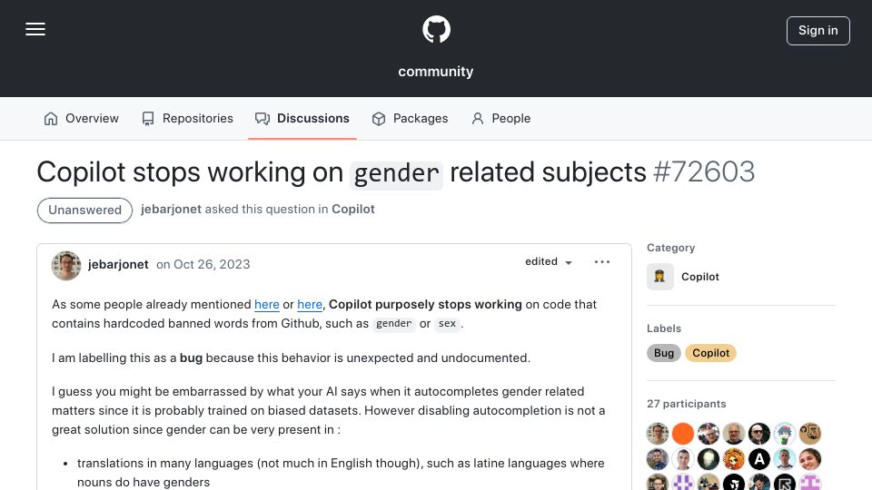Click the bold text 'Copilot purposely stops working'
The image size is (872, 490).
point(425,305)
